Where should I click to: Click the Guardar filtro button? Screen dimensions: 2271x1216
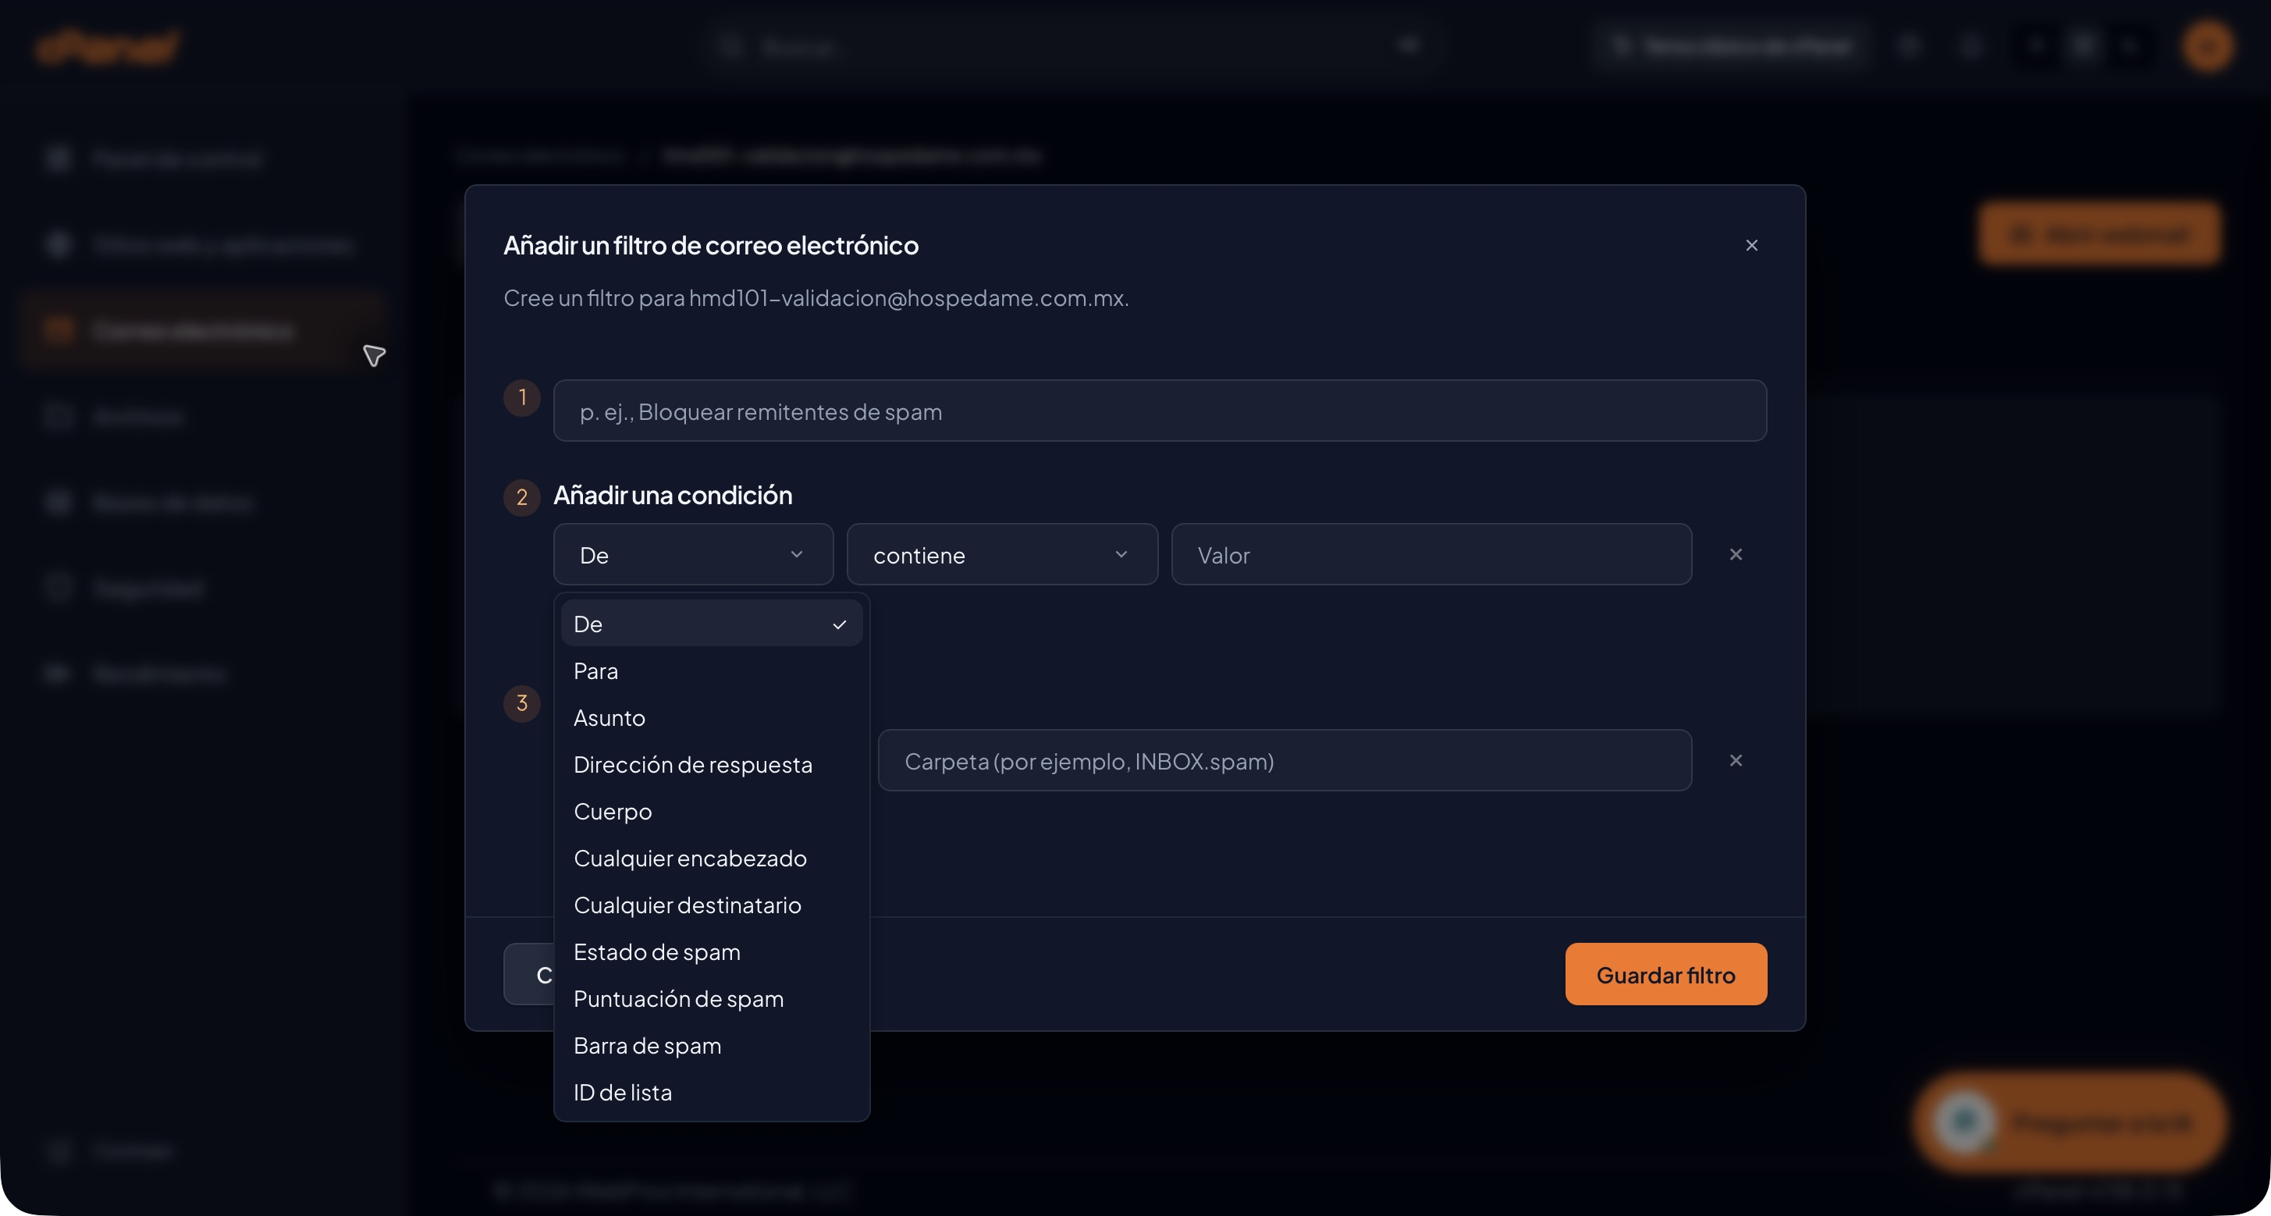[1665, 974]
